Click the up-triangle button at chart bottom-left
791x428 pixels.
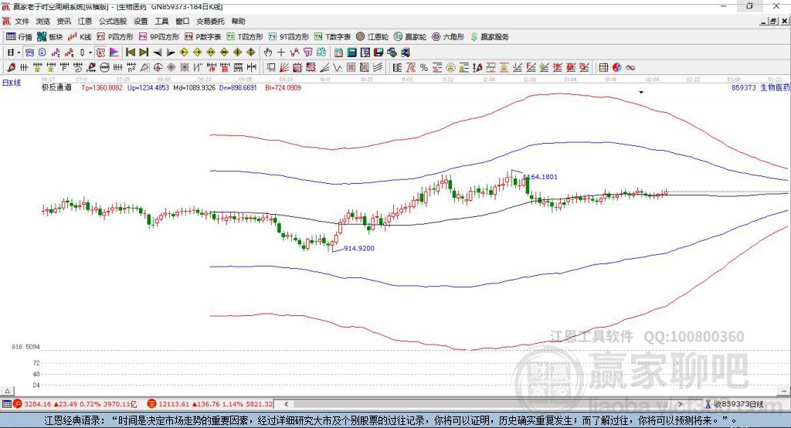(x=8, y=391)
